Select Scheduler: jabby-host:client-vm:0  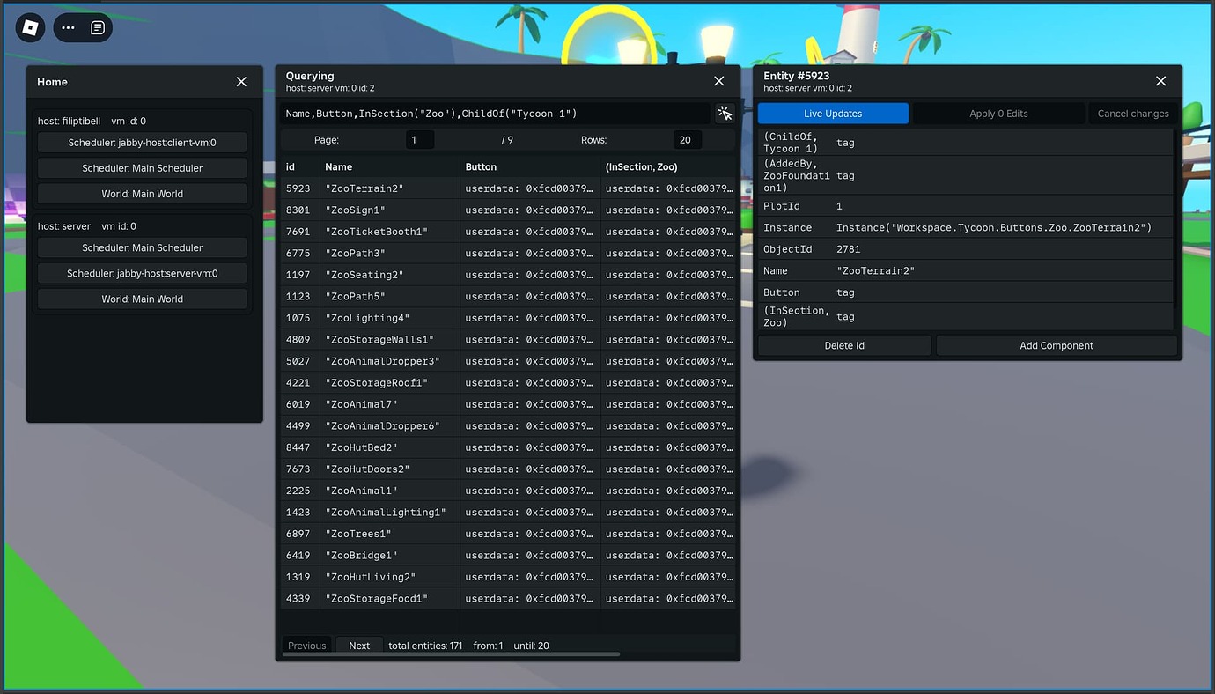pyautogui.click(x=142, y=142)
